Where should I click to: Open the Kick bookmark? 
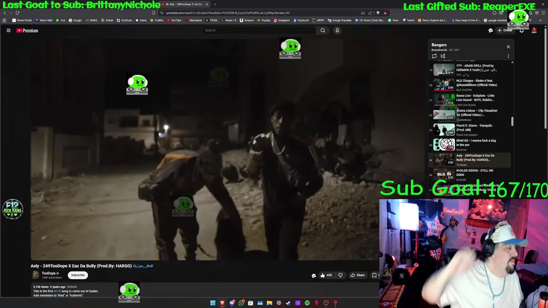60,20
